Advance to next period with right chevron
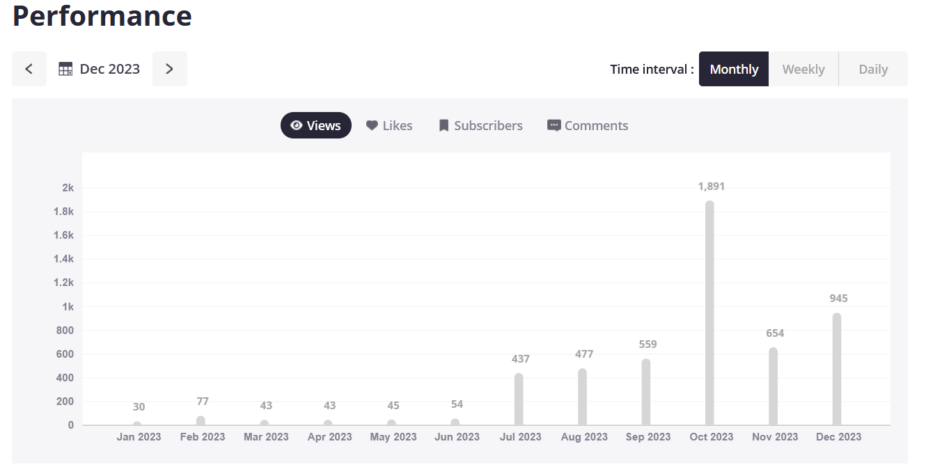This screenshot has width=926, height=469. tap(169, 69)
